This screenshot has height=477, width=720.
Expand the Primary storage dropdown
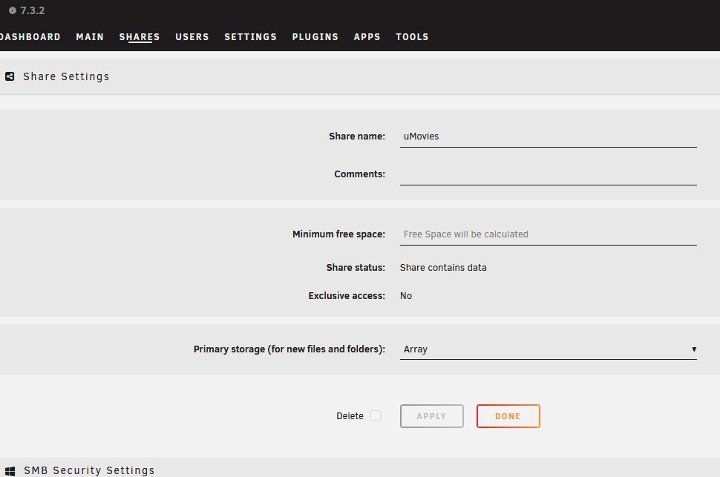click(x=549, y=349)
